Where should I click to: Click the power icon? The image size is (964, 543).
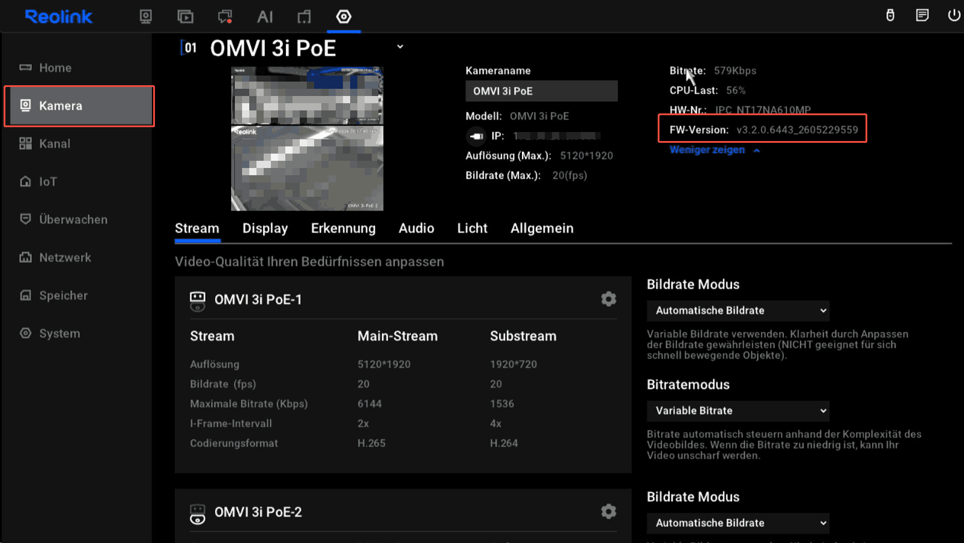[x=954, y=15]
